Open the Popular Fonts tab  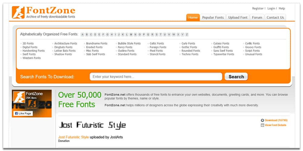click(x=213, y=18)
